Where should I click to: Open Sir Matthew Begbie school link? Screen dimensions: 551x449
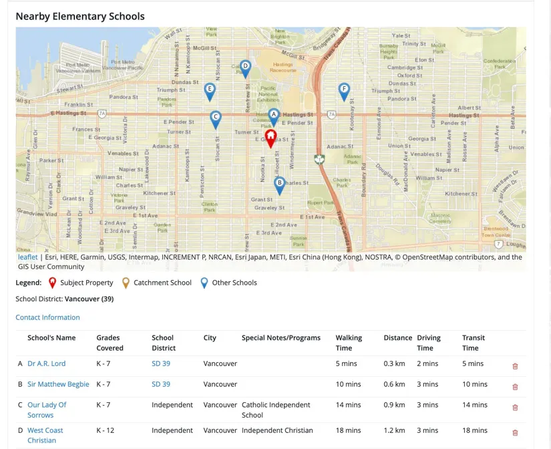point(58,384)
